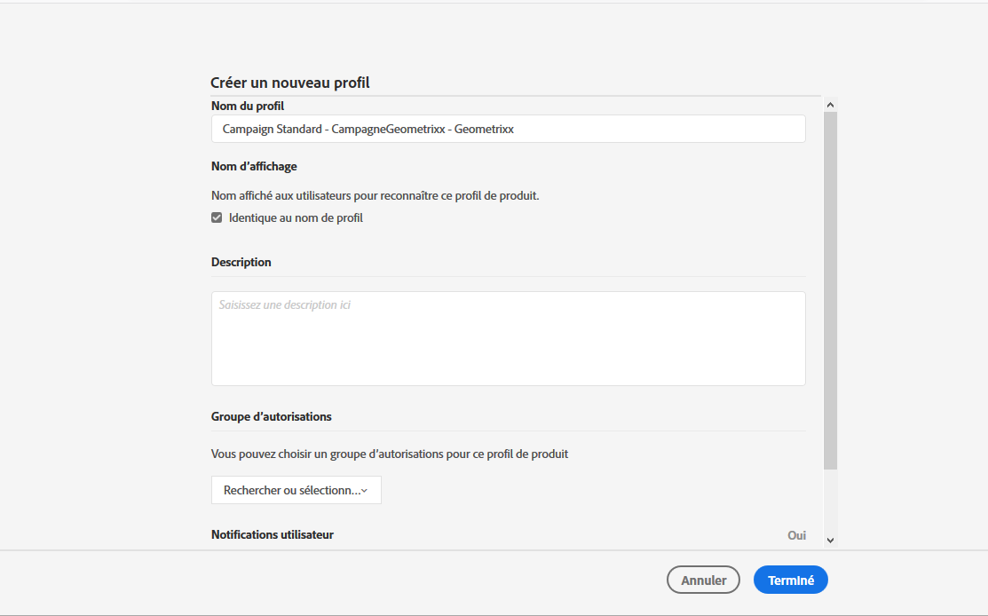Click the 'Groupe d'autorisations' section heading
This screenshot has width=988, height=616.
point(272,416)
